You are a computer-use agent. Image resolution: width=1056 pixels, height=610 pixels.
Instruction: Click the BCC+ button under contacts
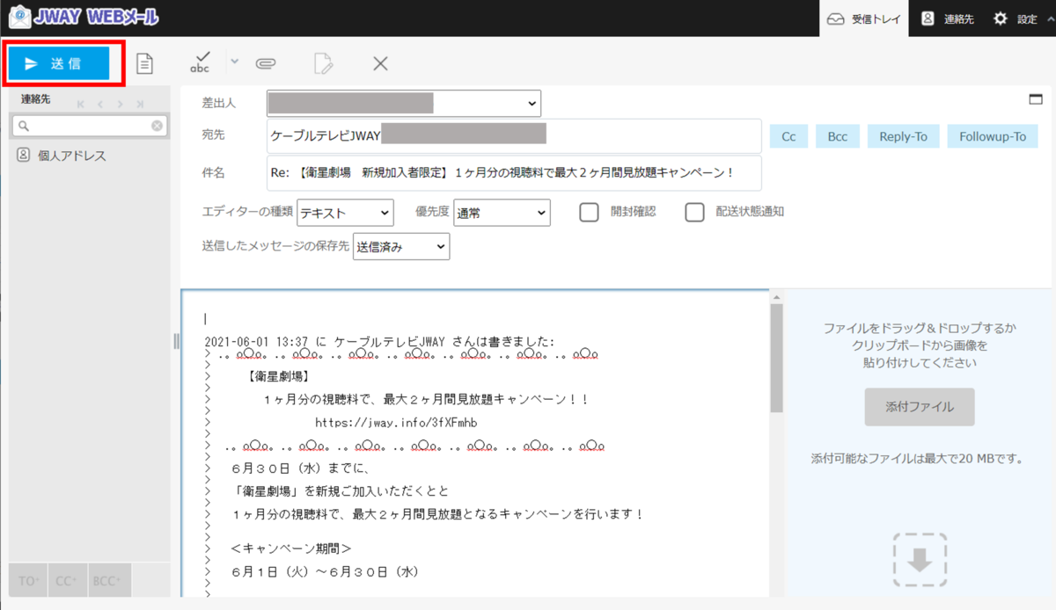pos(109,580)
